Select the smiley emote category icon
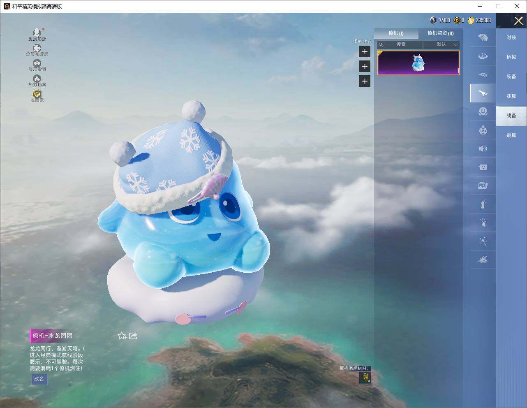This screenshot has height=408, width=527. click(483, 111)
